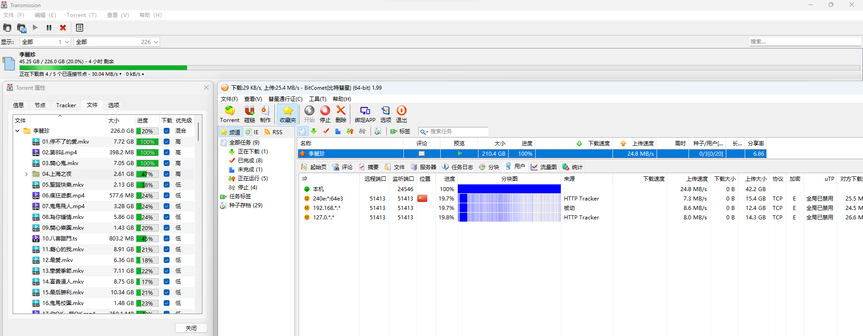The width and height of the screenshot is (863, 336).
Task: Open a torrent file in Transmission toolbar
Action: [x=7, y=28]
